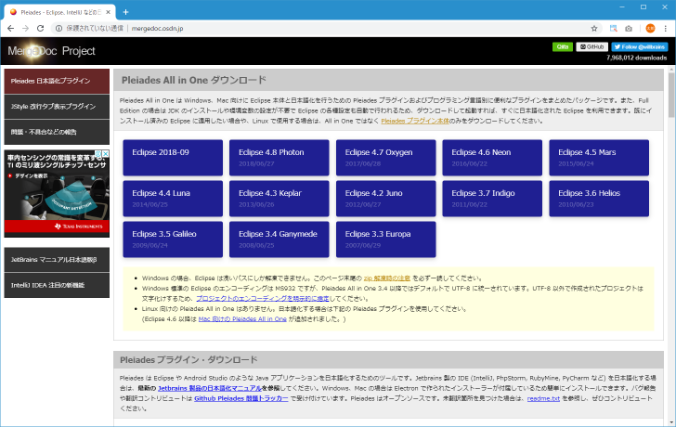Click the scrollbar up arrow
The height and width of the screenshot is (427, 676).
[x=671, y=70]
